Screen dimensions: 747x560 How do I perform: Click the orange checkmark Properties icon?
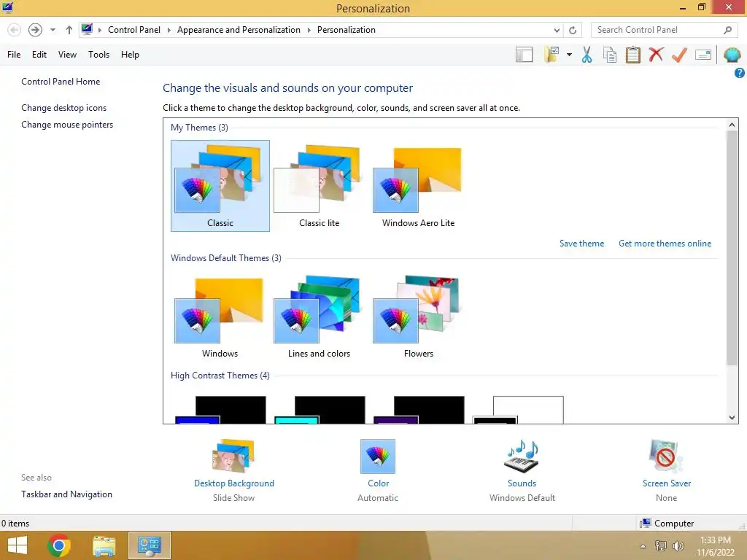coord(679,55)
